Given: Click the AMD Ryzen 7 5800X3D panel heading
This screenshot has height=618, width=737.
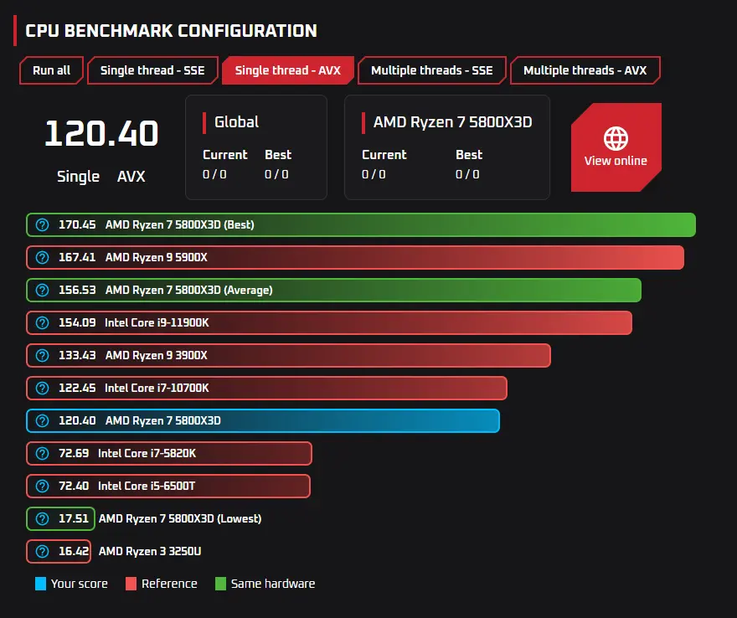Looking at the screenshot, I should tap(452, 122).
